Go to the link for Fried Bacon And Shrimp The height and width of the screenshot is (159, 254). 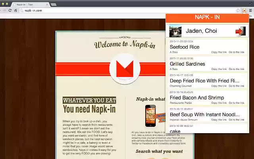point(237,103)
